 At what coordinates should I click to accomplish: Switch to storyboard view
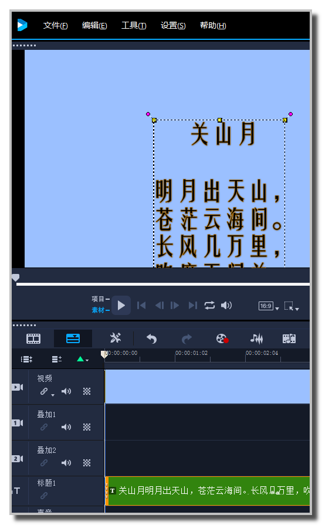click(33, 339)
